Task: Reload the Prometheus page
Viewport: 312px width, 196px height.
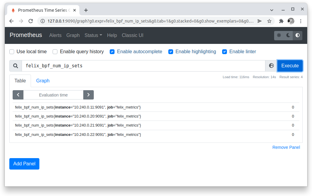Action: [31, 21]
